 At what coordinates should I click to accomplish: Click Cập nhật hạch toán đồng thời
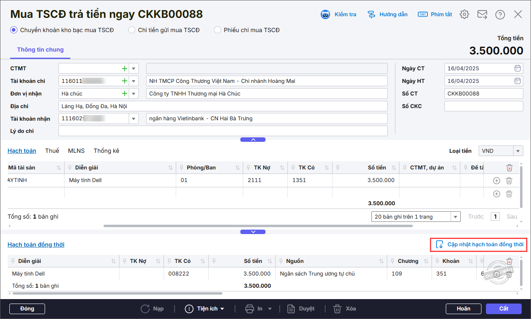pyautogui.click(x=479, y=245)
